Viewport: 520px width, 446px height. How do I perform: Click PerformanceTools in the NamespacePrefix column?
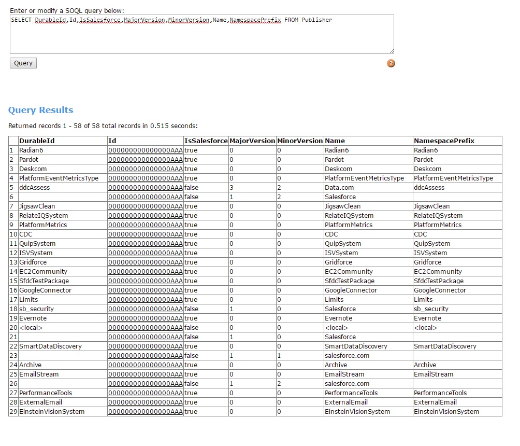click(440, 393)
